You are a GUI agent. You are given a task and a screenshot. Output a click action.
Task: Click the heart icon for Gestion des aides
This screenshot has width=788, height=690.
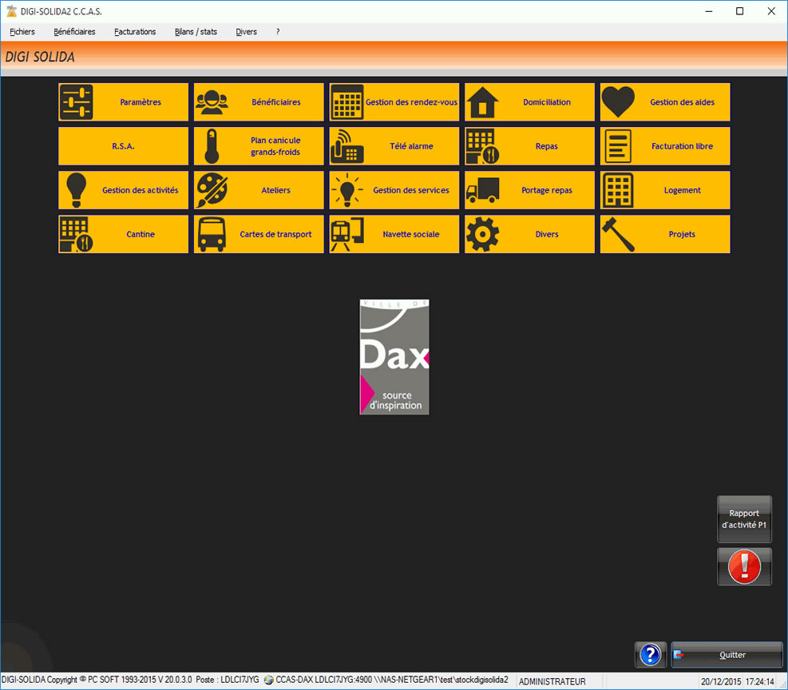[x=618, y=102]
